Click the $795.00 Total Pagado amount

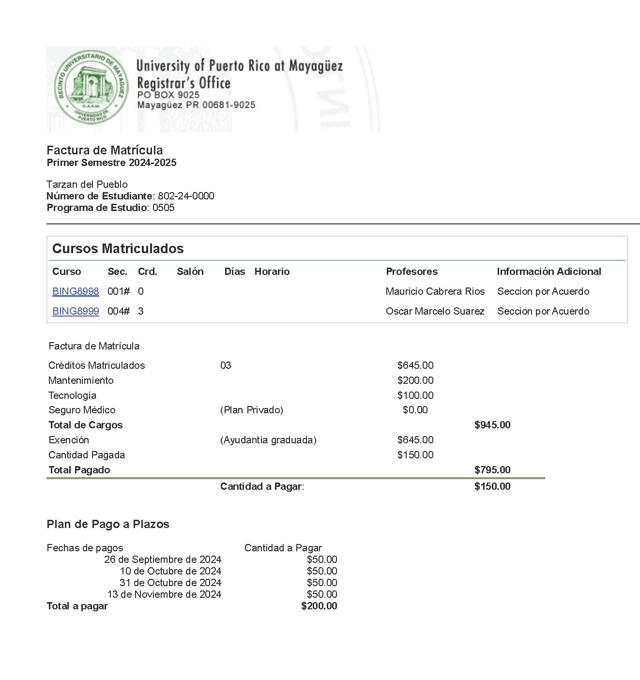(x=492, y=470)
